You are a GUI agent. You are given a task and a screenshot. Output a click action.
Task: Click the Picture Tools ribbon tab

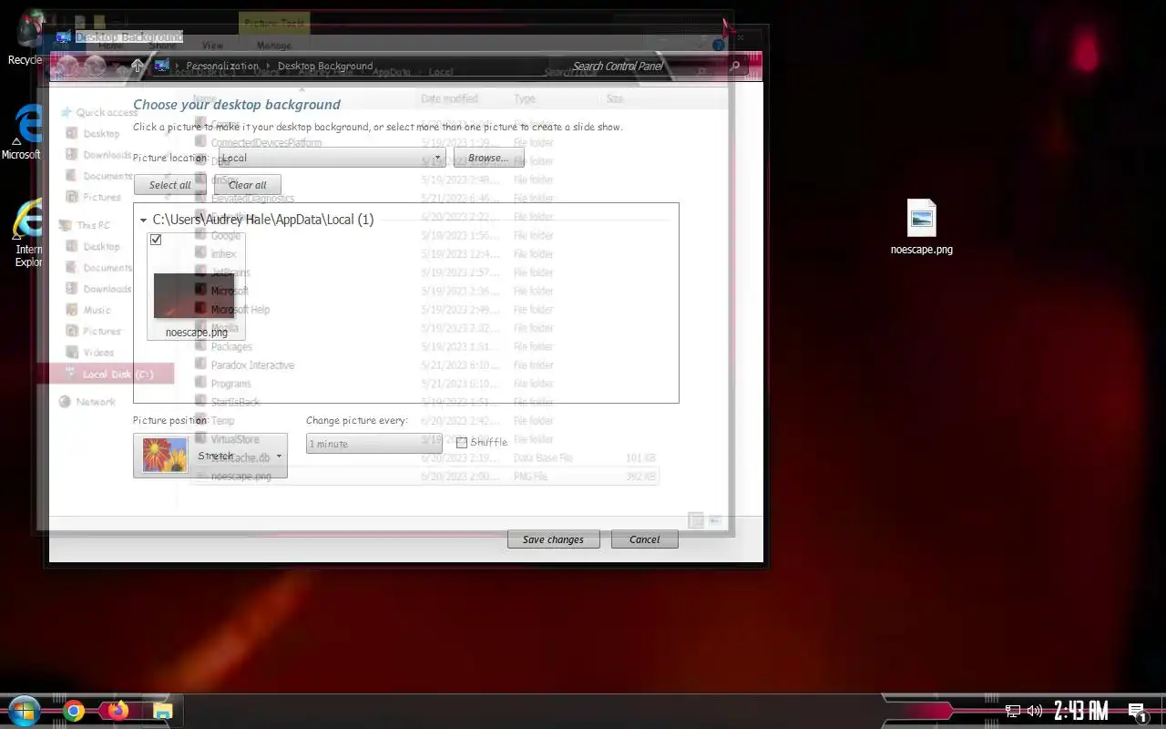pyautogui.click(x=274, y=24)
